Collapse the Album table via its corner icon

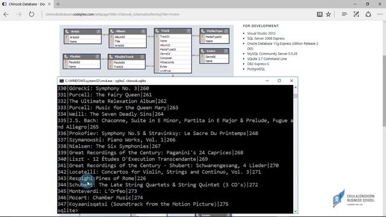pyautogui.click(x=143, y=31)
